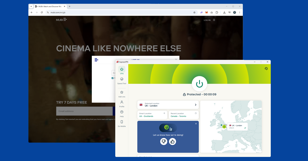Click the lightning icon on Smart Location card
This screenshot has width=308, height=161.
pyautogui.click(x=164, y=113)
